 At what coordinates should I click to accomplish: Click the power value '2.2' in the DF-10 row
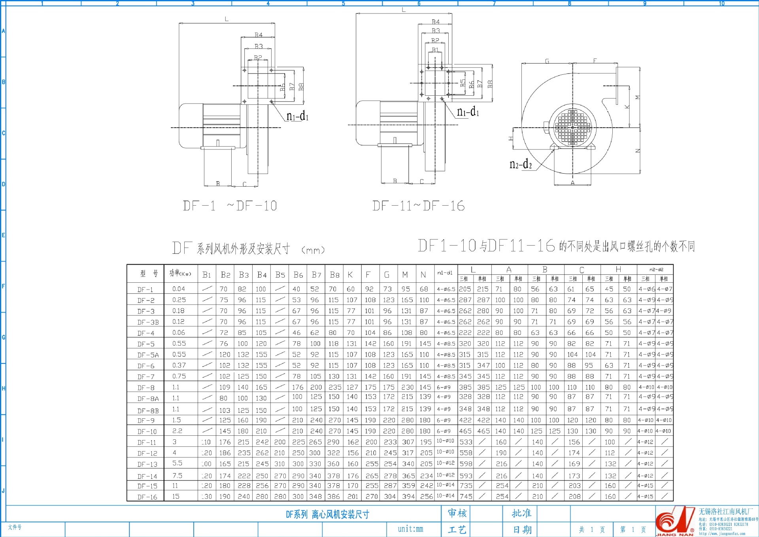[x=177, y=431]
